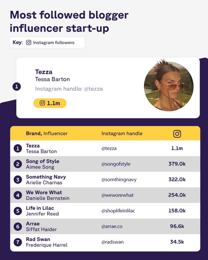Click number 6 badge for Arrae
This screenshot has width=208, height=260.
[18, 227]
